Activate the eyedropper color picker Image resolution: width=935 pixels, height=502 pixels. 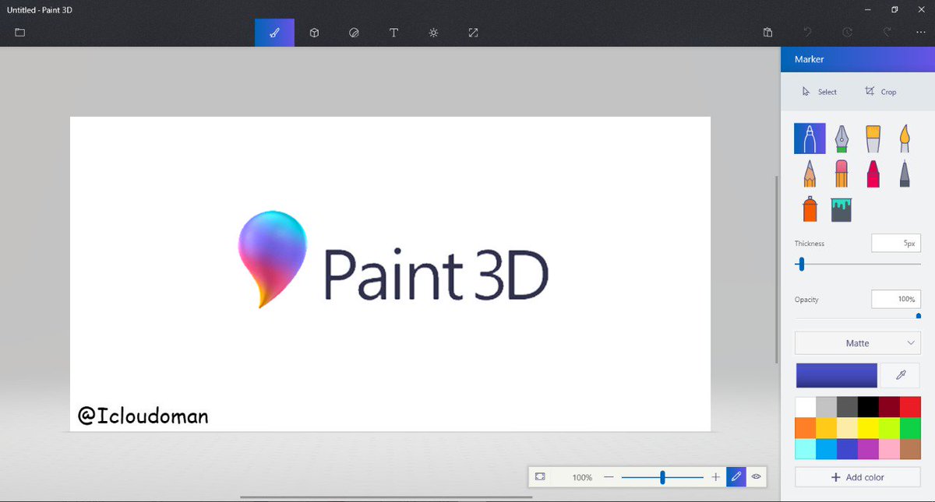901,375
